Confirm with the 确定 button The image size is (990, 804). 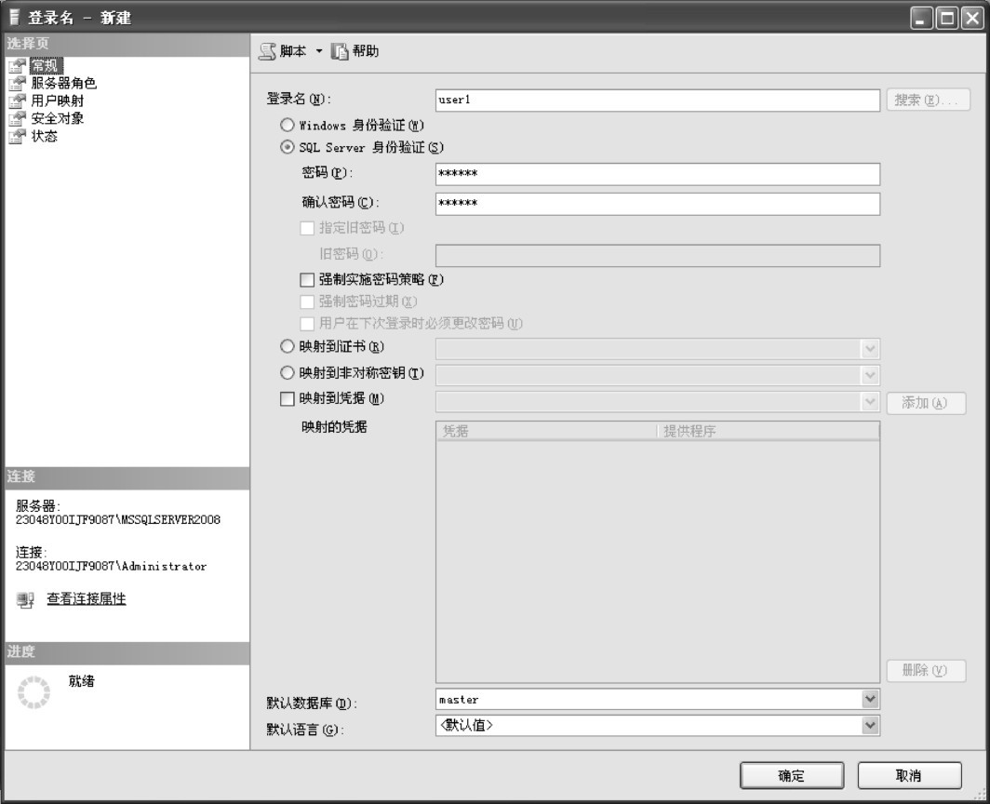tap(792, 775)
